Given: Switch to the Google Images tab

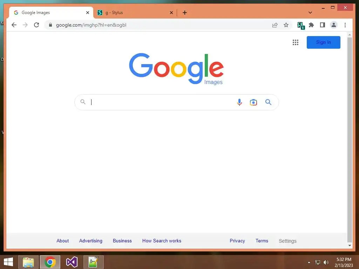Looking at the screenshot, I should (x=51, y=13).
